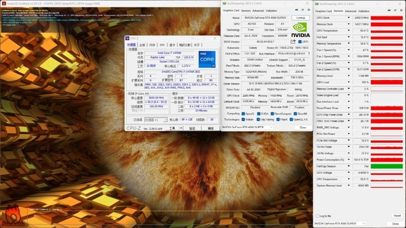Open the 测试分数 tab in CPU-Z
Viewport: 406px width, 228px height.
pos(185,45)
